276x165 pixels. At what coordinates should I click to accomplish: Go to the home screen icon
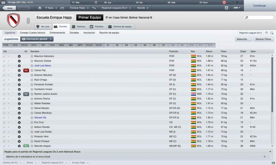tap(40, 8)
